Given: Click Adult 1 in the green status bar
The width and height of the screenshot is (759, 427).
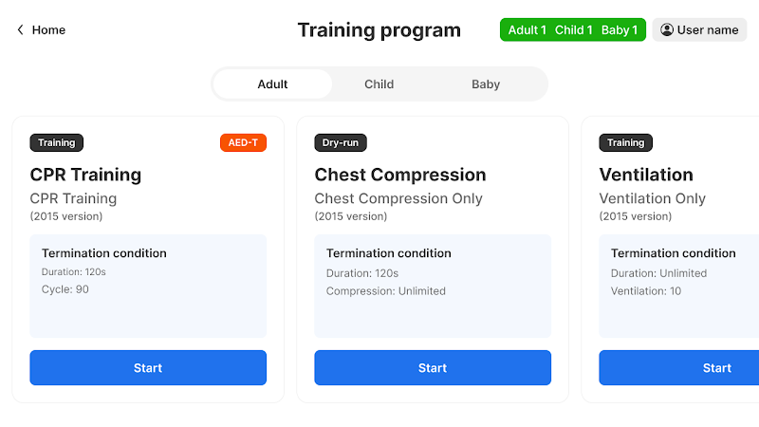Looking at the screenshot, I should click(528, 30).
